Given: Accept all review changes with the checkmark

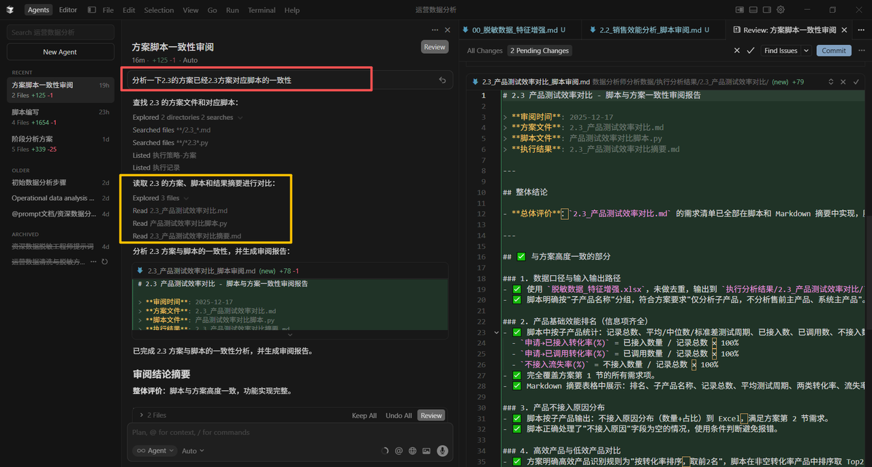Looking at the screenshot, I should (751, 50).
